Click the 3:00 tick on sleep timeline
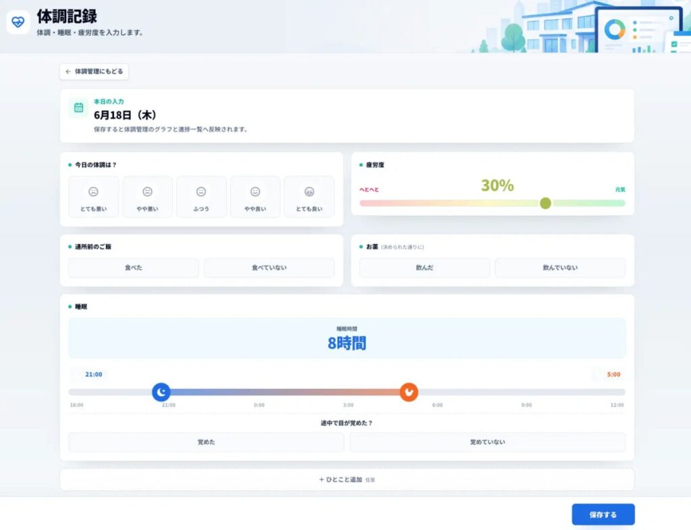691x530 pixels. 348,405
